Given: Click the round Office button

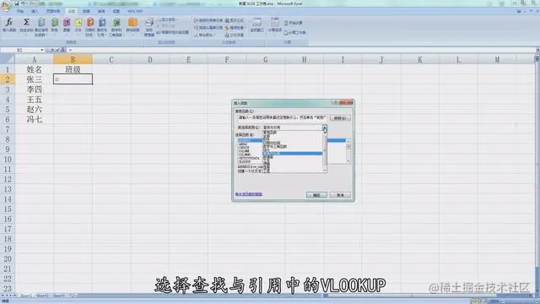Looking at the screenshot, I should 5,6.
